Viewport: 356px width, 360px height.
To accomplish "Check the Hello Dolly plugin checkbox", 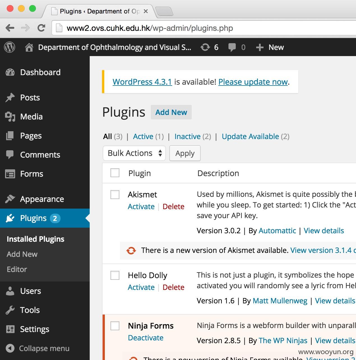I will pyautogui.click(x=115, y=275).
